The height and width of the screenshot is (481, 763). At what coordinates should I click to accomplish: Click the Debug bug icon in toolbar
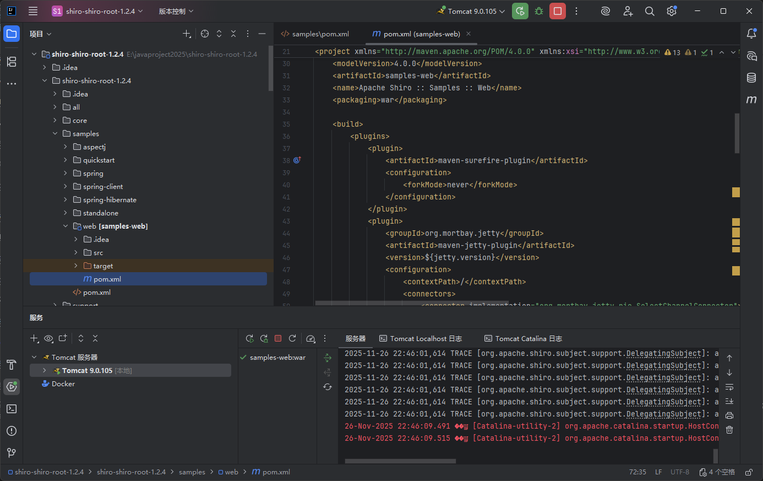click(539, 11)
